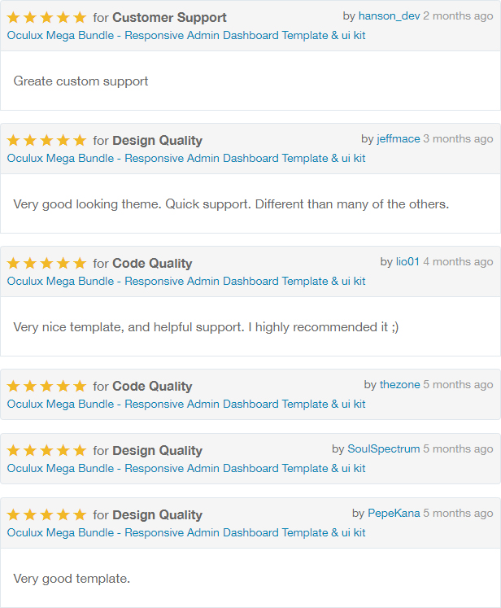Screen dimensions: 501x608
Task: Click the 'Very good template.' review text
Action: (x=72, y=579)
